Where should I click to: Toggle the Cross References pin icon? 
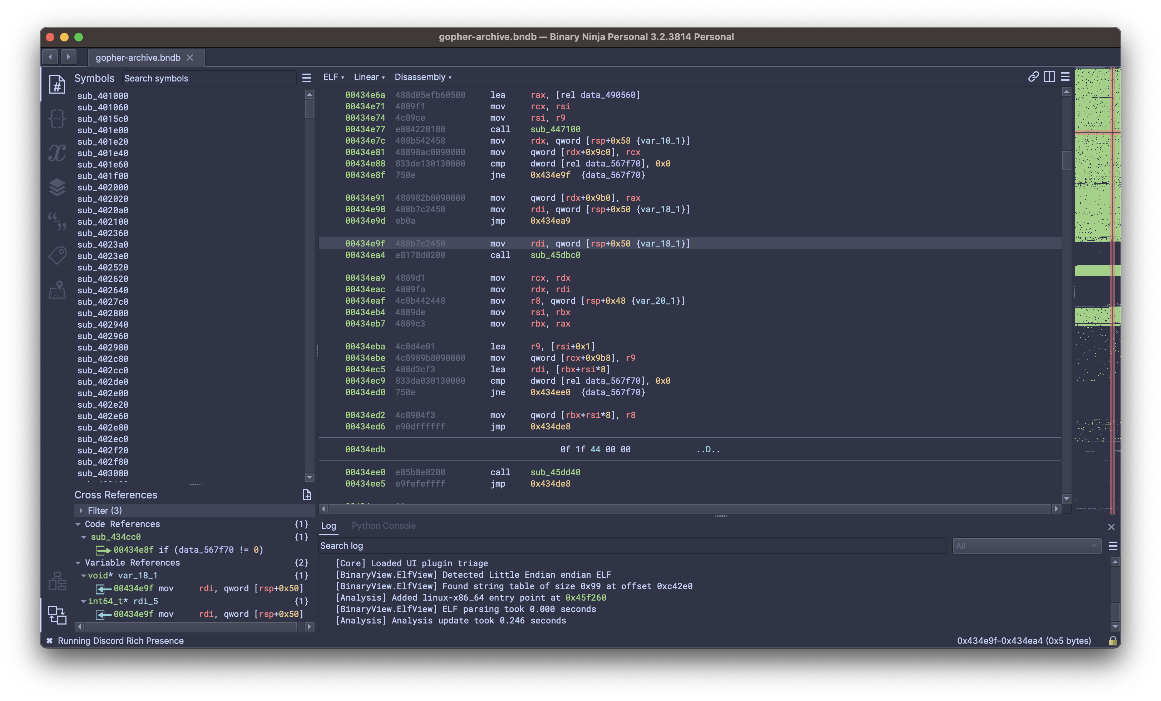(306, 494)
